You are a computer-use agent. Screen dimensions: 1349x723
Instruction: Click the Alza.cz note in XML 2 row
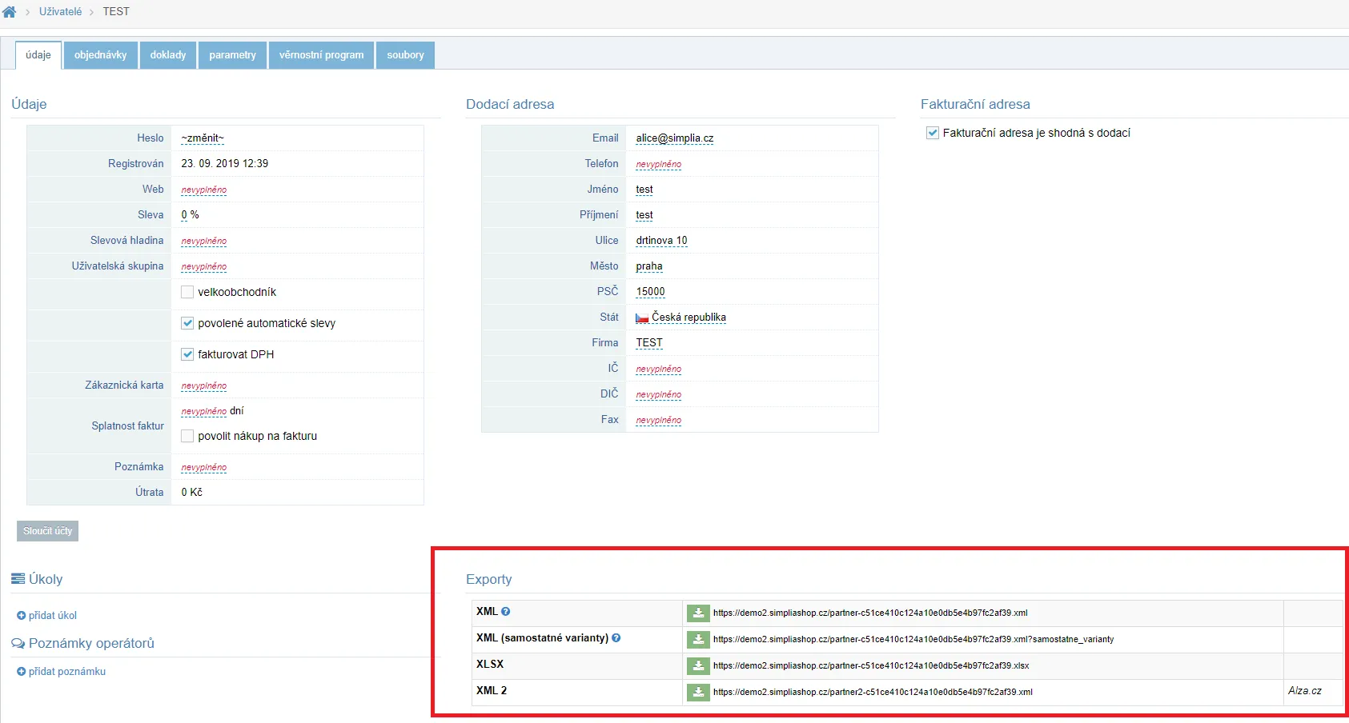coord(1305,691)
